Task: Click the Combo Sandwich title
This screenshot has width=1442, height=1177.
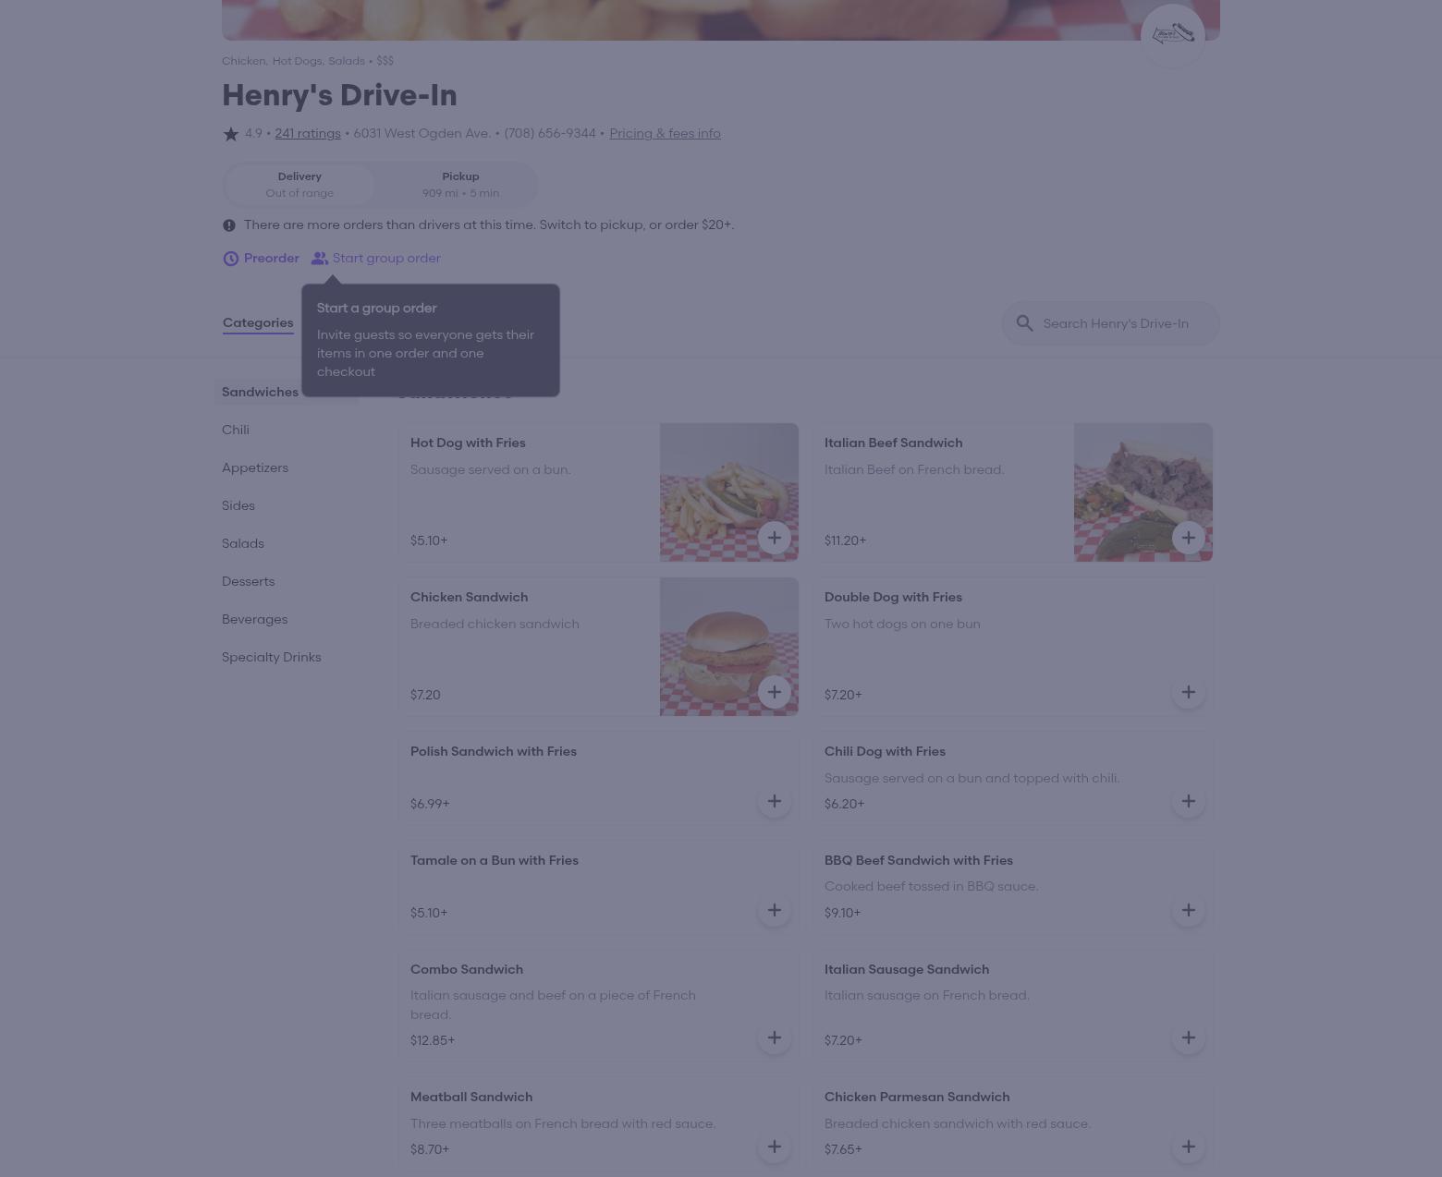Action: 467,969
